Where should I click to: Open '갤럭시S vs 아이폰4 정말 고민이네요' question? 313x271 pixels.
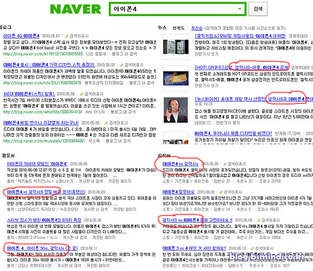click(x=197, y=220)
